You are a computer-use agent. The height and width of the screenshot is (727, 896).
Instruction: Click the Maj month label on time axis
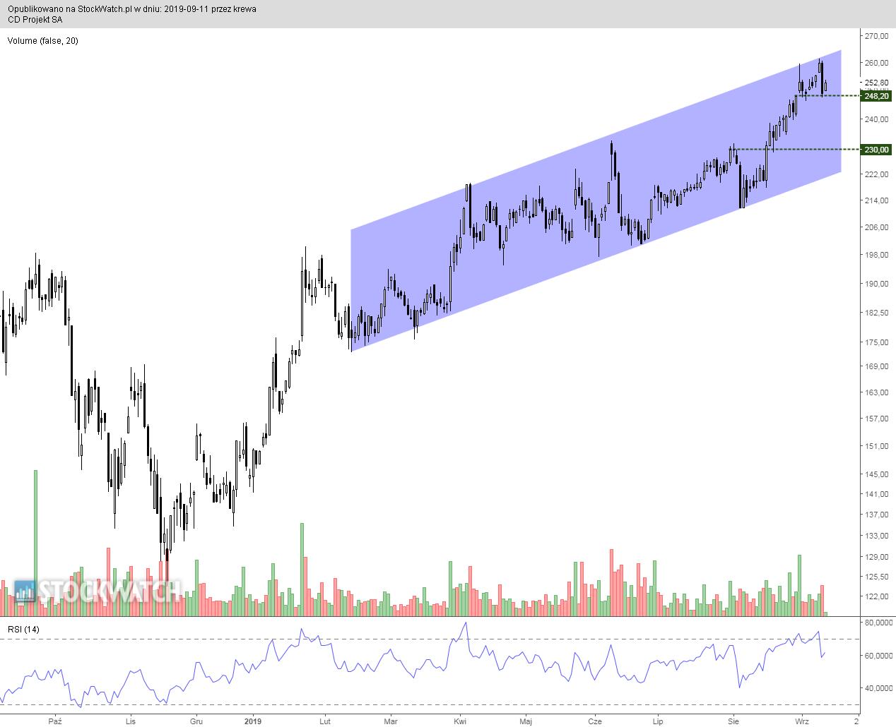point(525,721)
